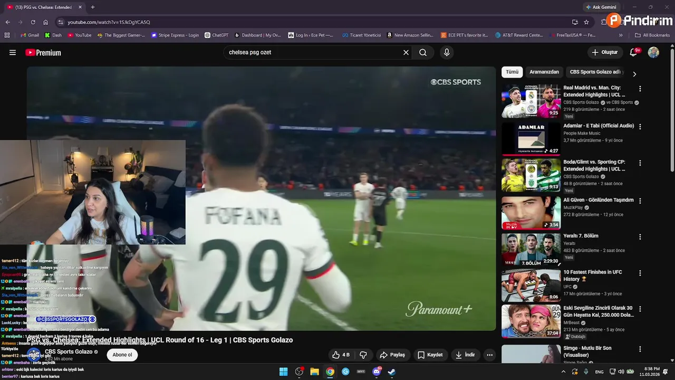Open the YouTube hamburger guide menu
The height and width of the screenshot is (380, 675).
point(13,52)
